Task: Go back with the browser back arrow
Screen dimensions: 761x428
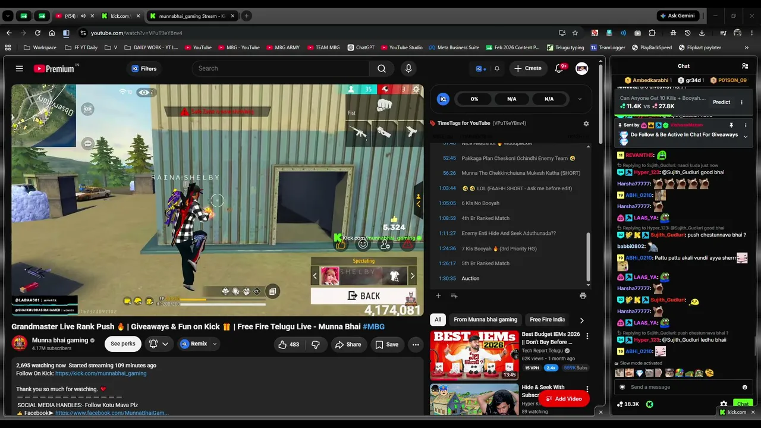Action: (9, 33)
